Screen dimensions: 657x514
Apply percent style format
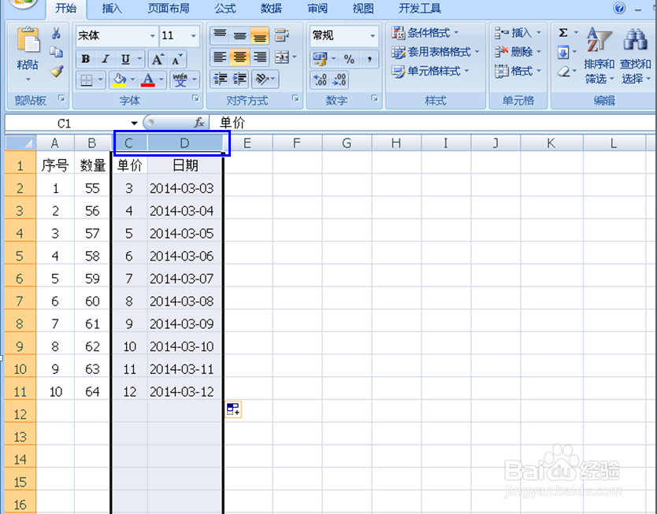click(x=349, y=59)
